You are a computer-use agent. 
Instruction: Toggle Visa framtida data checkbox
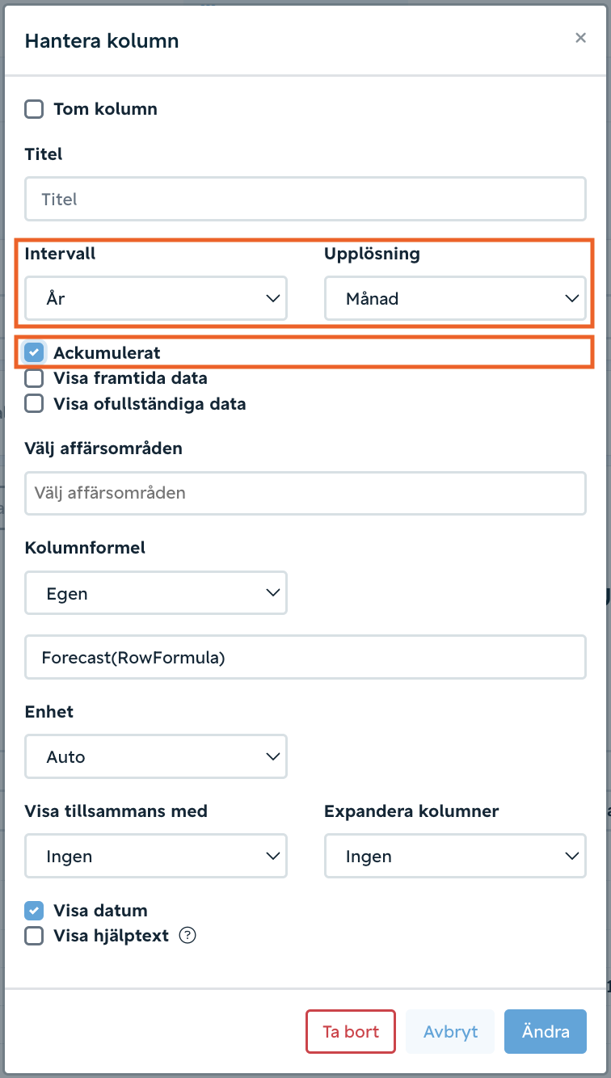click(x=34, y=378)
